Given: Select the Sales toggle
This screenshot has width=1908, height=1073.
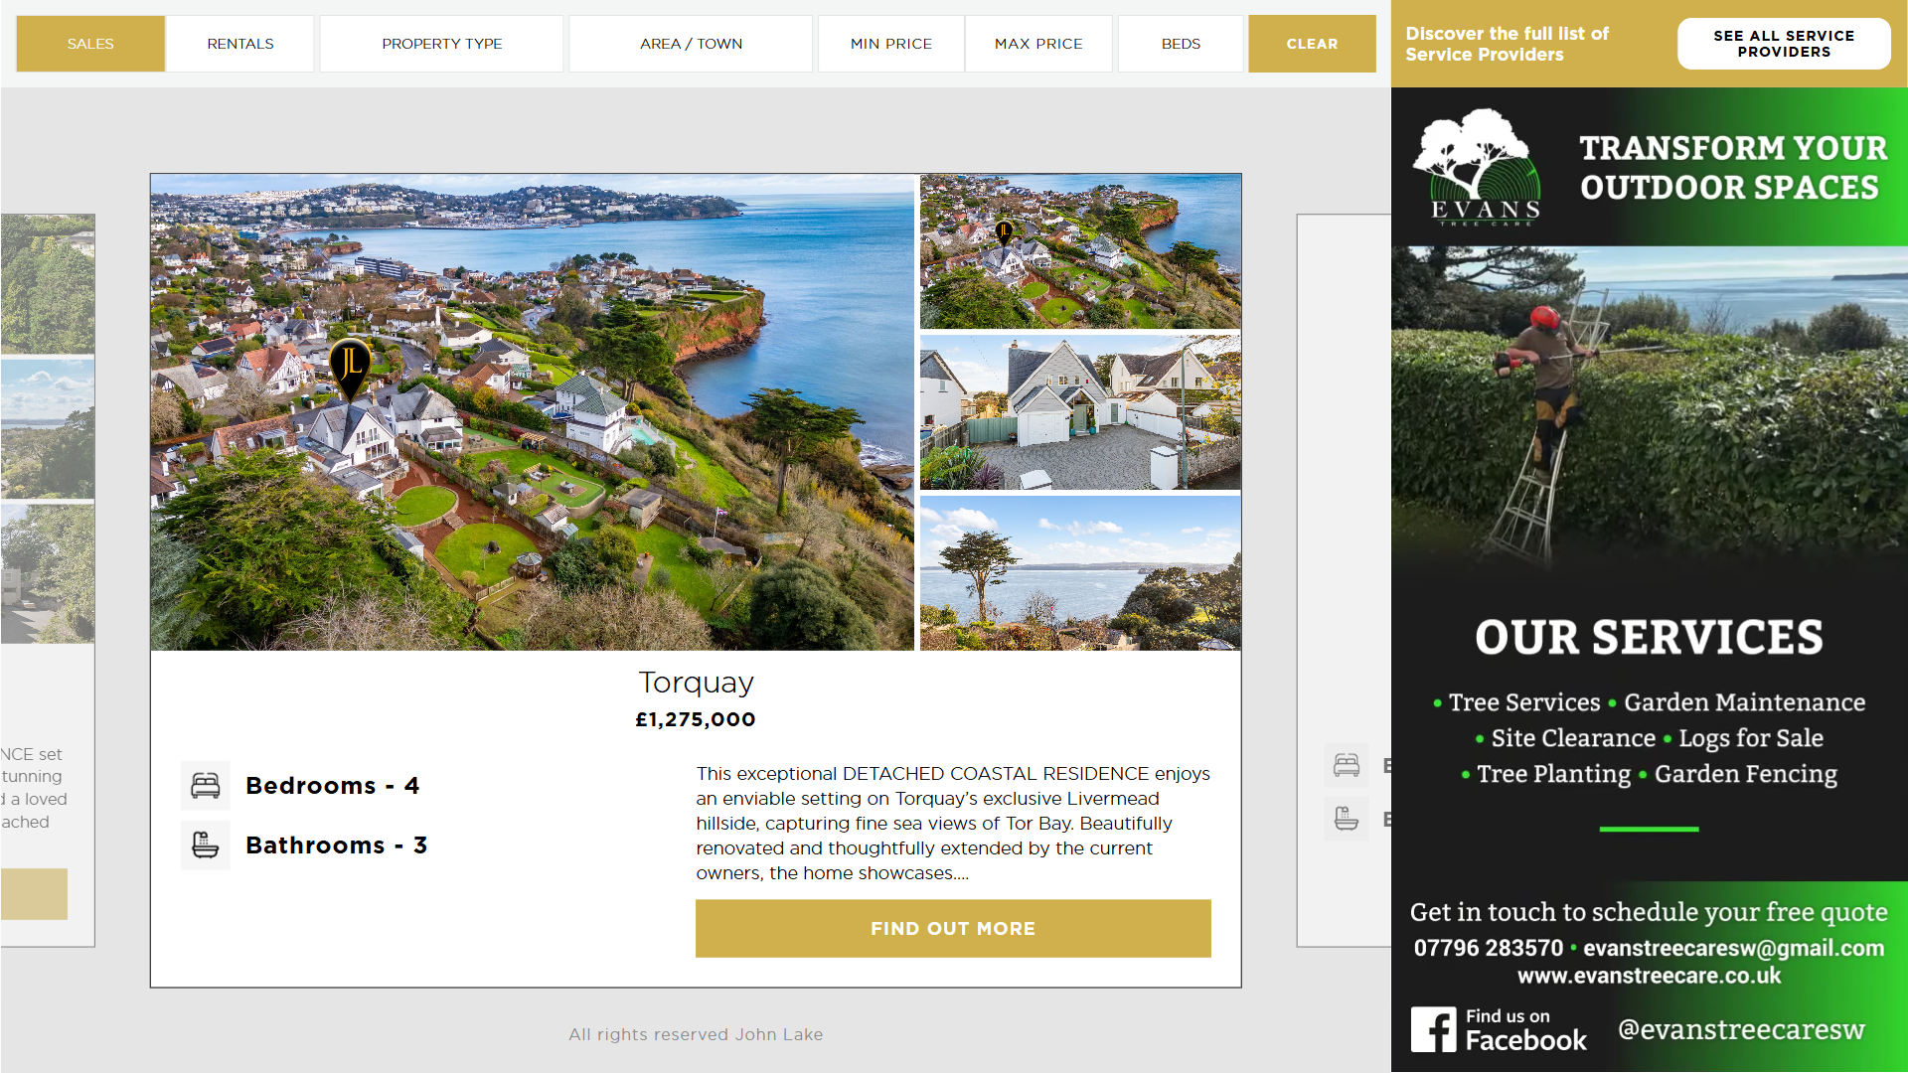Looking at the screenshot, I should (x=90, y=44).
